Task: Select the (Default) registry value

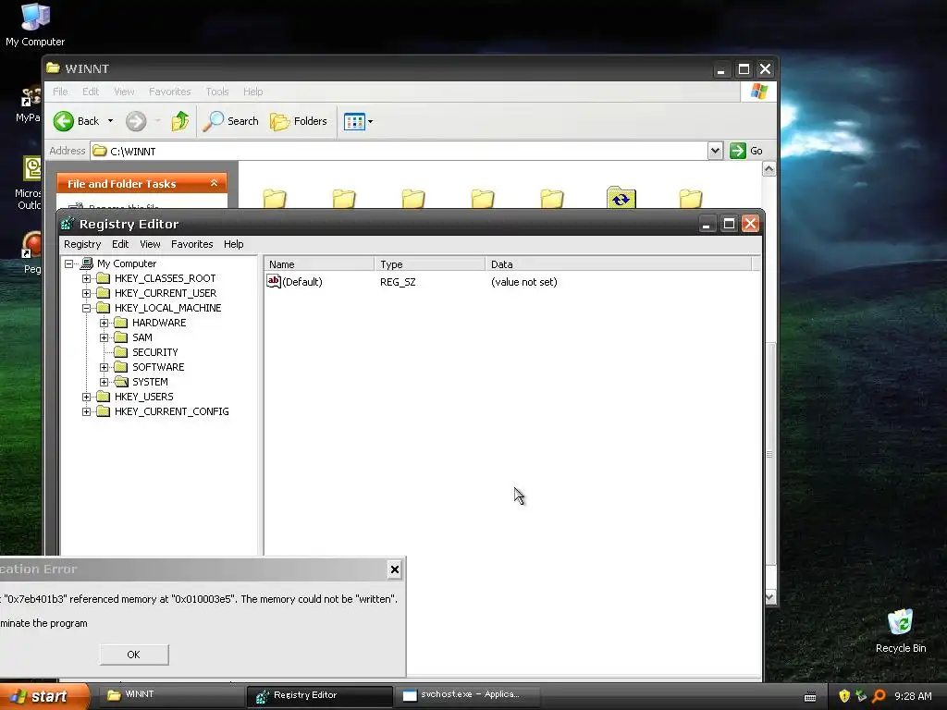Action: (x=295, y=282)
